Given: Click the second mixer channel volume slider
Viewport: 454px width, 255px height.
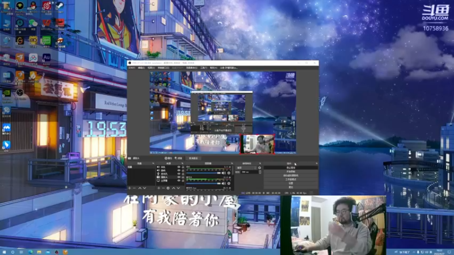Looking at the screenshot, I should pos(203,183).
